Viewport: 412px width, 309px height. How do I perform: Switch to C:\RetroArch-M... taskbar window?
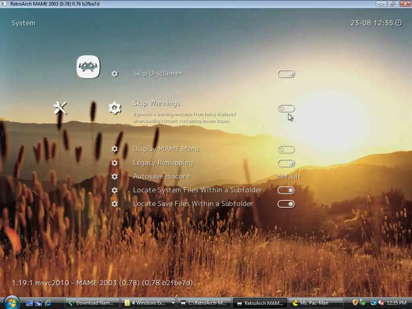[204, 303]
